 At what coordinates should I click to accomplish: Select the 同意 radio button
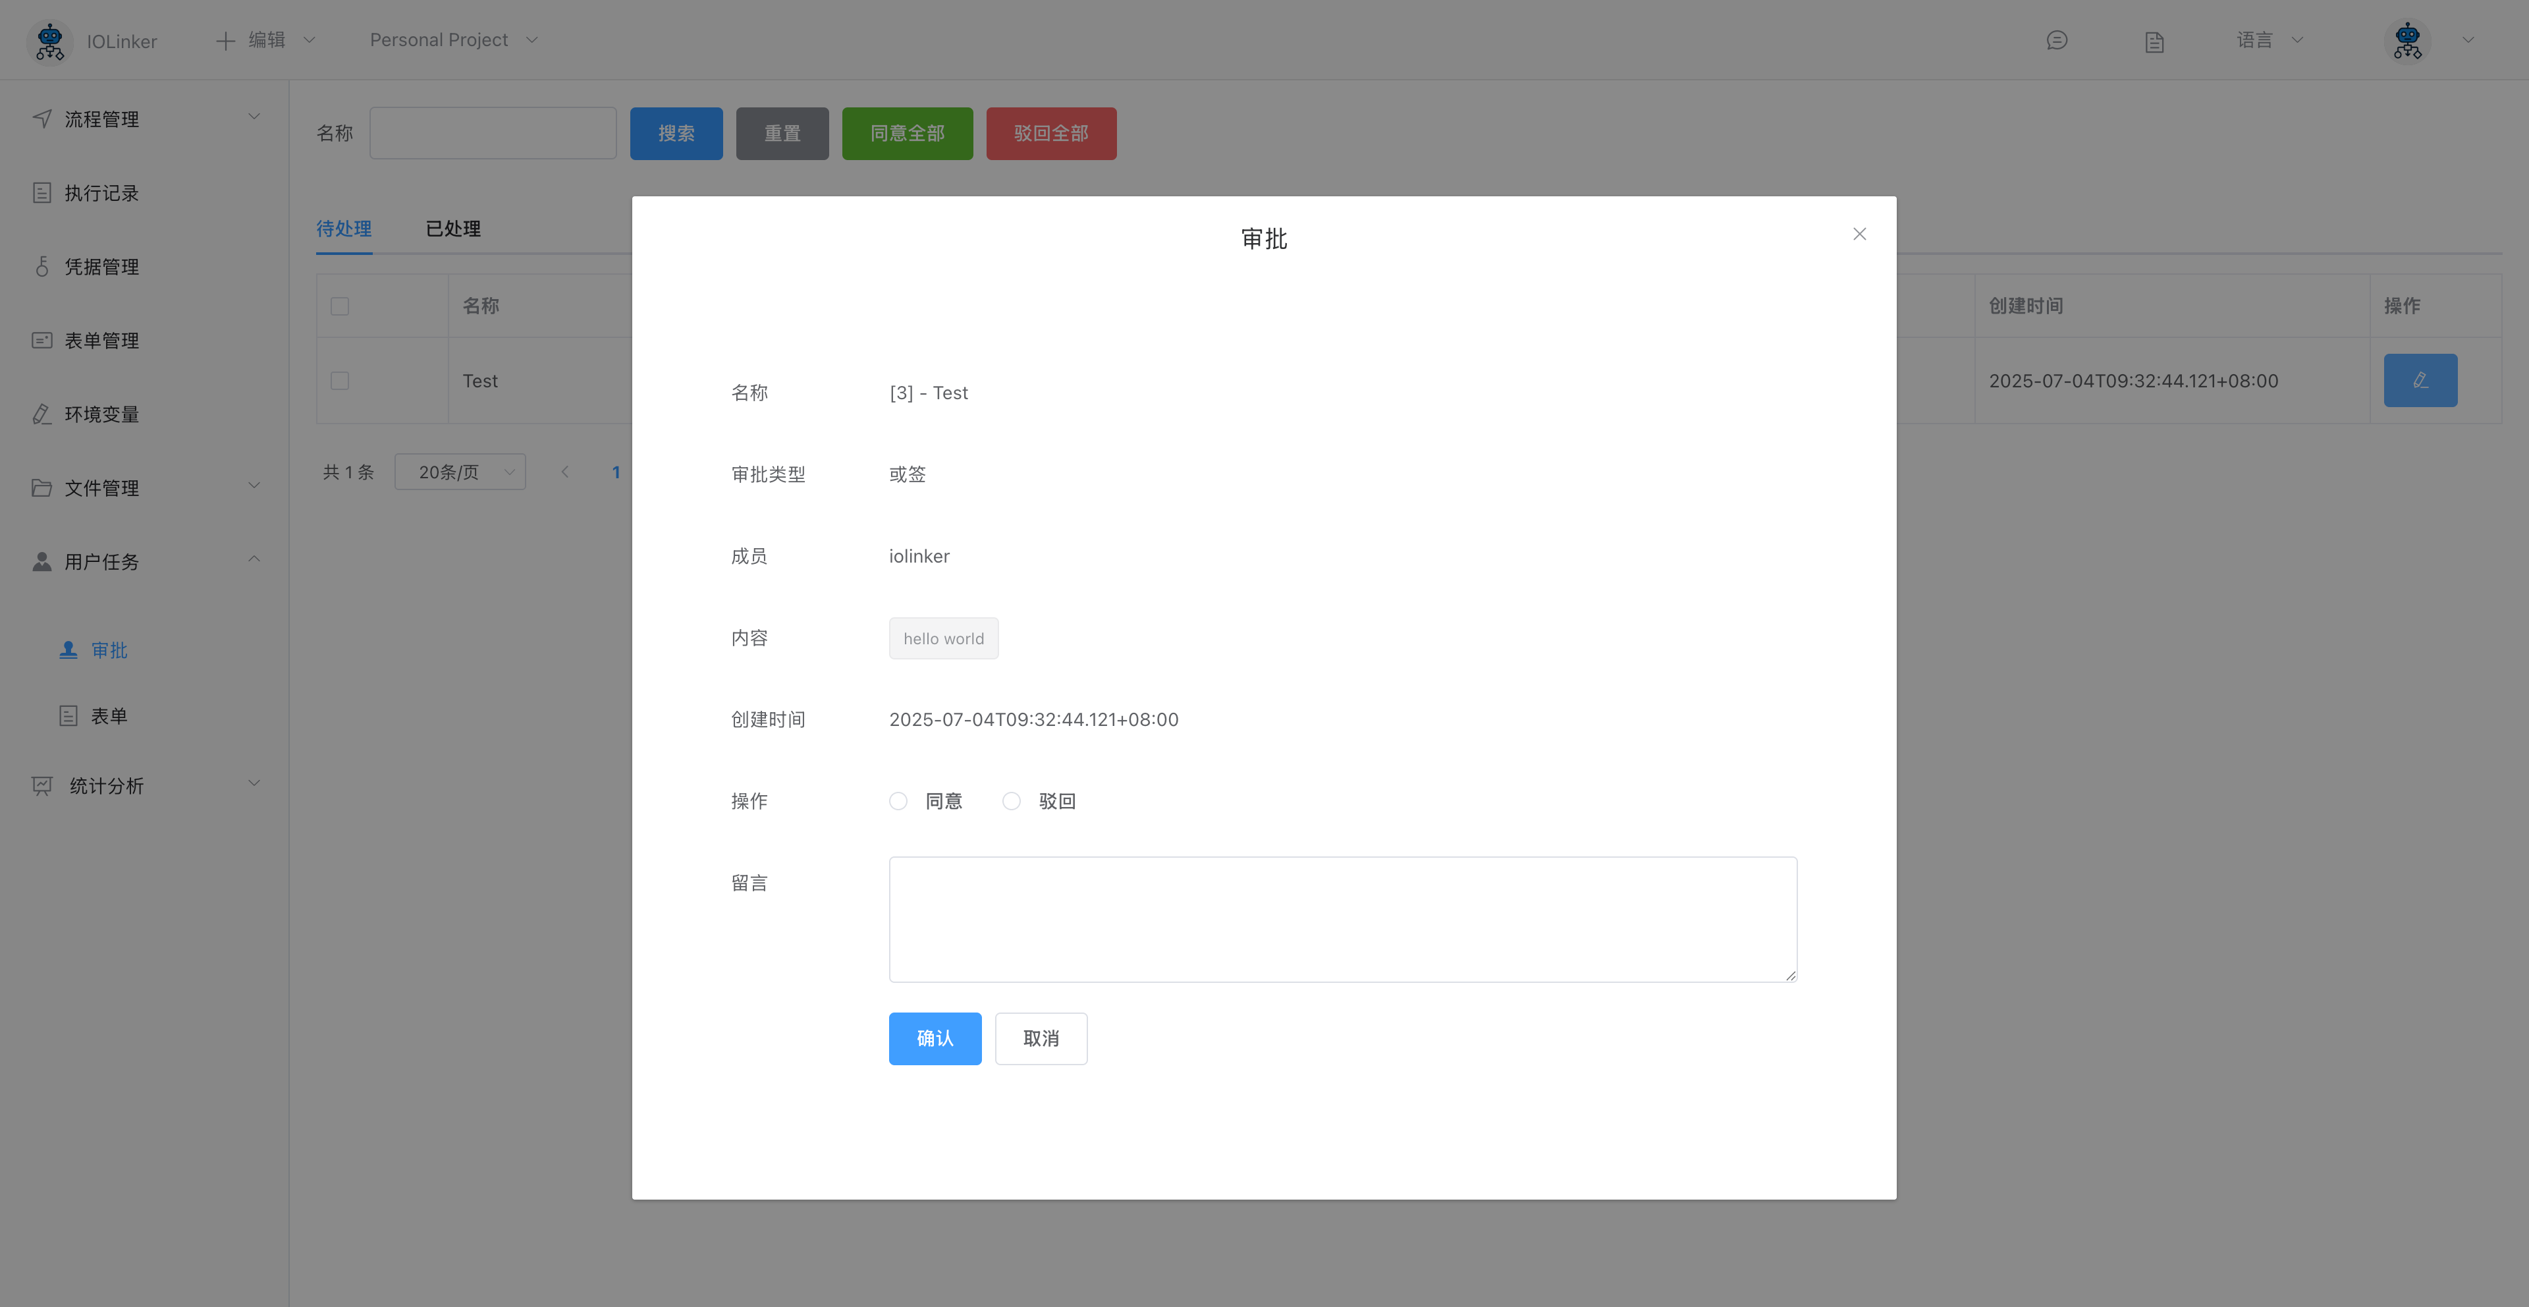(897, 800)
